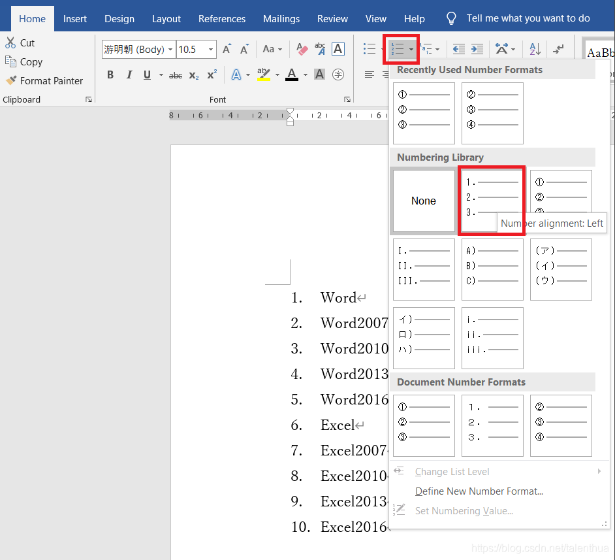Switch to the Mailings tab

click(281, 18)
